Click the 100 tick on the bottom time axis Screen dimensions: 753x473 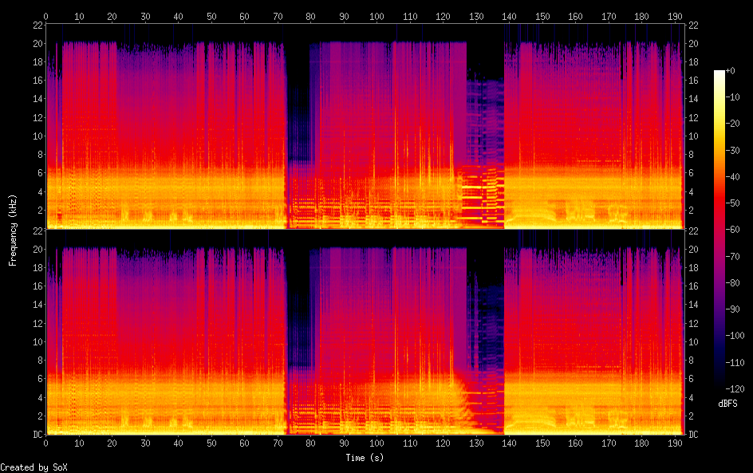376,443
